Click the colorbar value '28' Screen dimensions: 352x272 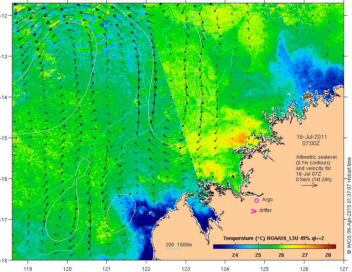coord(328,255)
